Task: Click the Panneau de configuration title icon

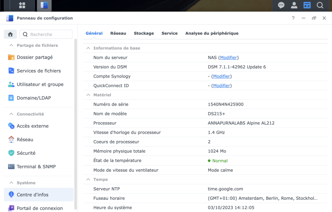Action: click(x=10, y=18)
